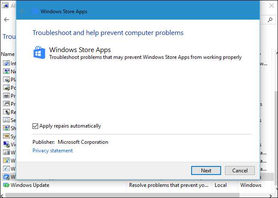Click the Windows Update icon in the list
Image resolution: width=278 pixels, height=198 pixels.
point(6,185)
